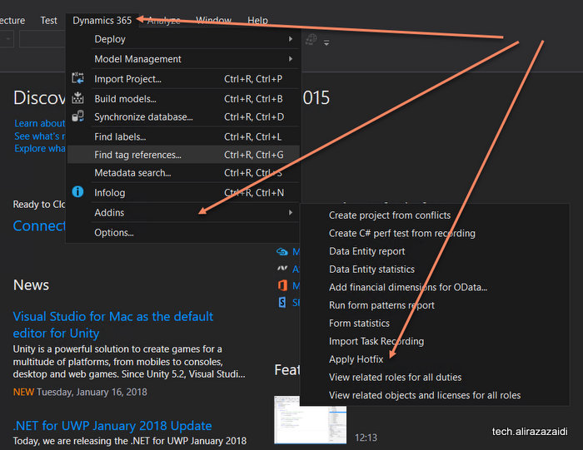Open the See what's new link
The width and height of the screenshot is (583, 450).
pos(40,136)
